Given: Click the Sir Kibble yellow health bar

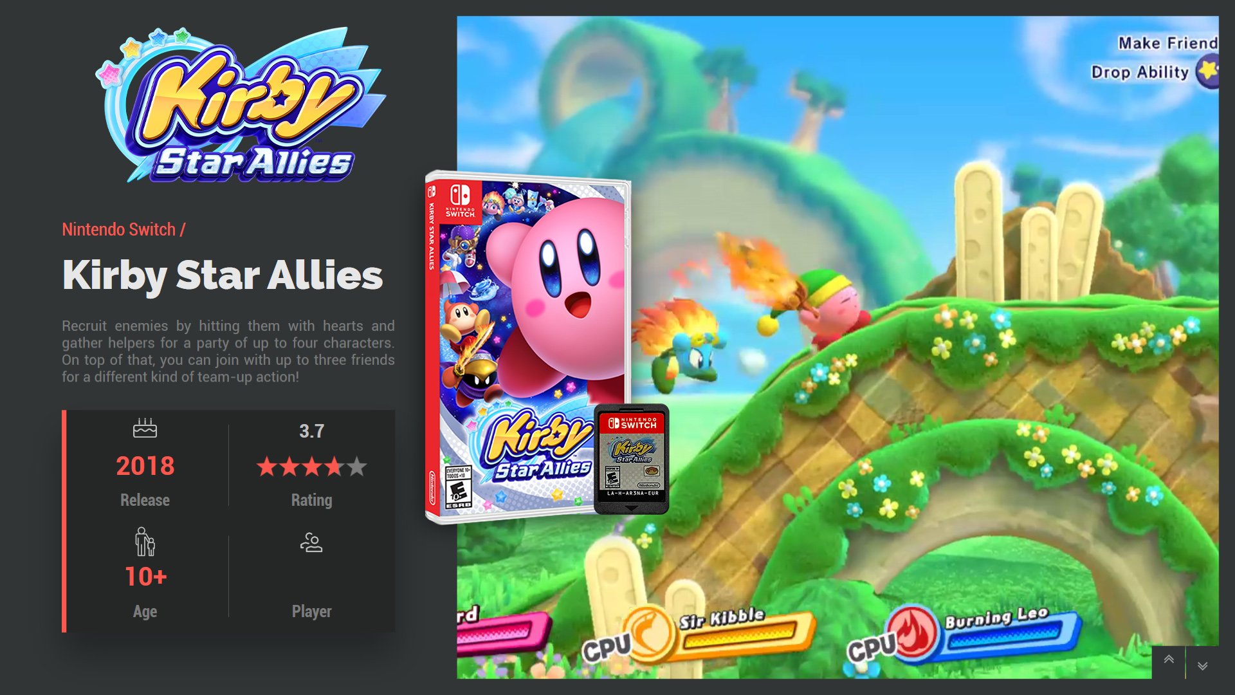Looking at the screenshot, I should (740, 633).
